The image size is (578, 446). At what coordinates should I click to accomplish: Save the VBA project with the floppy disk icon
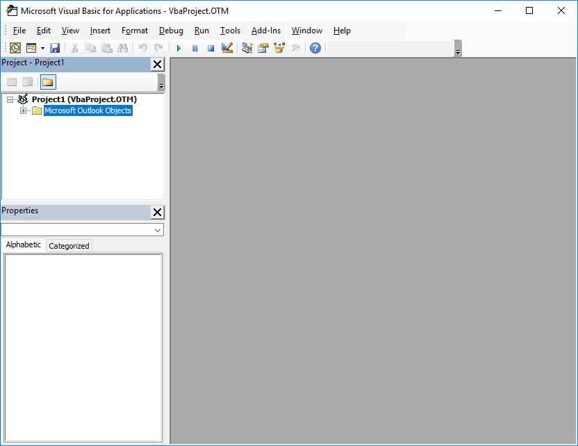coord(55,48)
